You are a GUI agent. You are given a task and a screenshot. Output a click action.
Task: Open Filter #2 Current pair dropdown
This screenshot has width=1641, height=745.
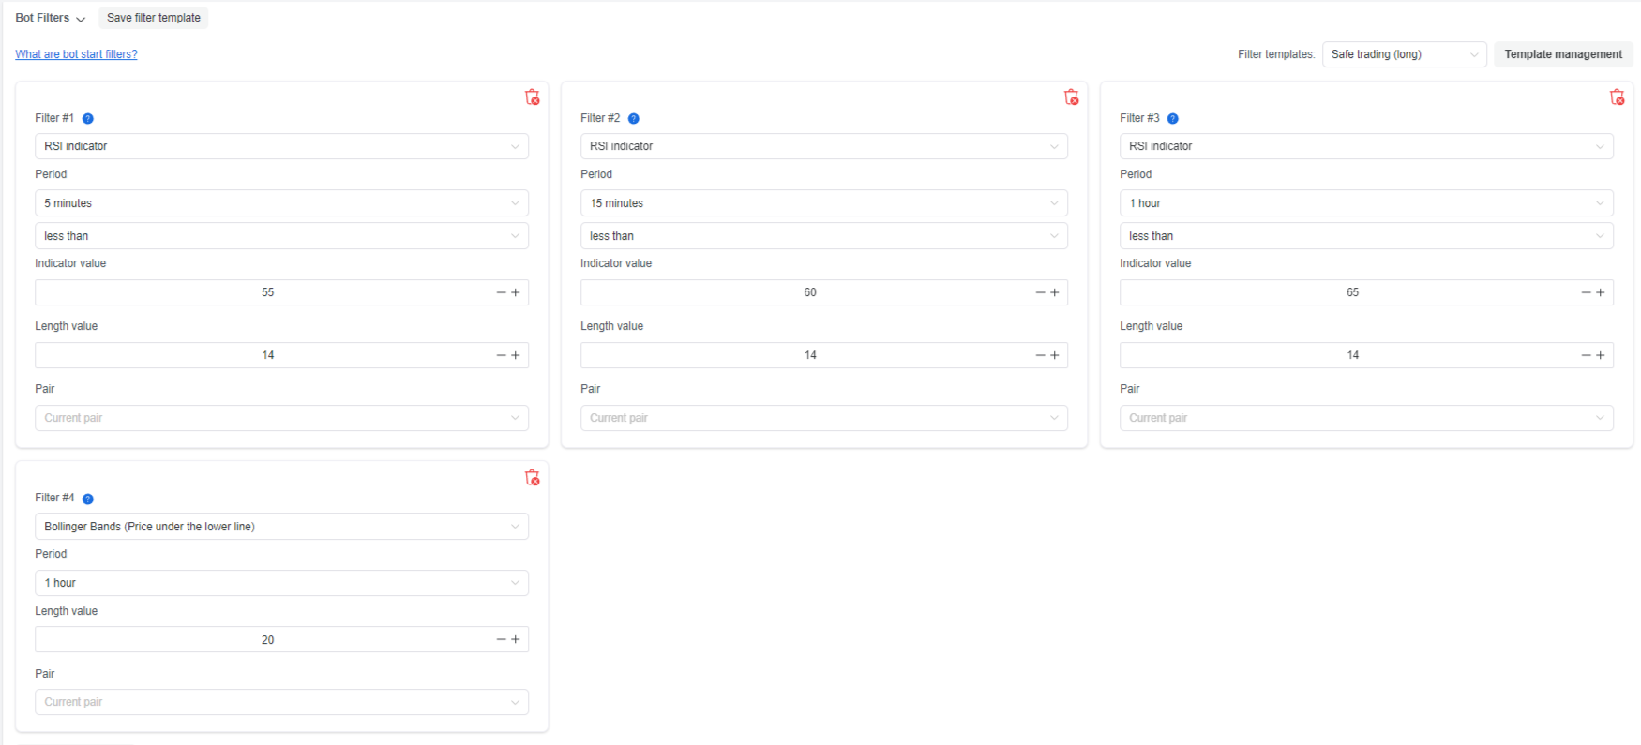[x=824, y=418]
